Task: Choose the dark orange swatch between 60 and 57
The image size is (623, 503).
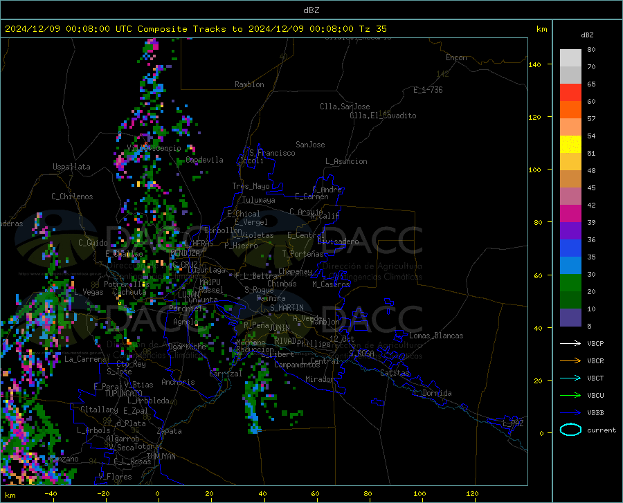Action: coord(570,110)
